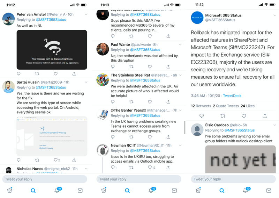
Task: Open the Search tab in left phone screen
Action: click(33, 191)
